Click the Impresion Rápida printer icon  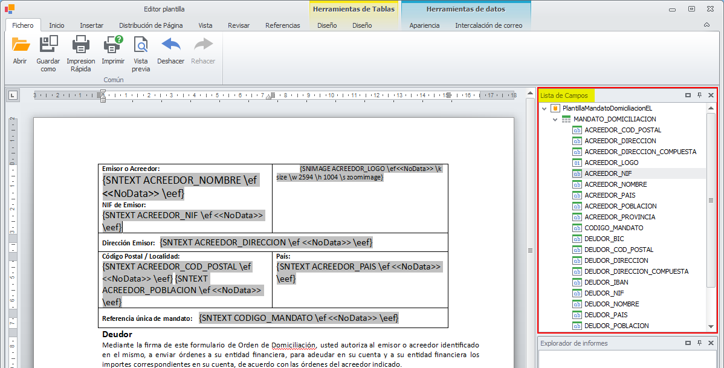80,45
